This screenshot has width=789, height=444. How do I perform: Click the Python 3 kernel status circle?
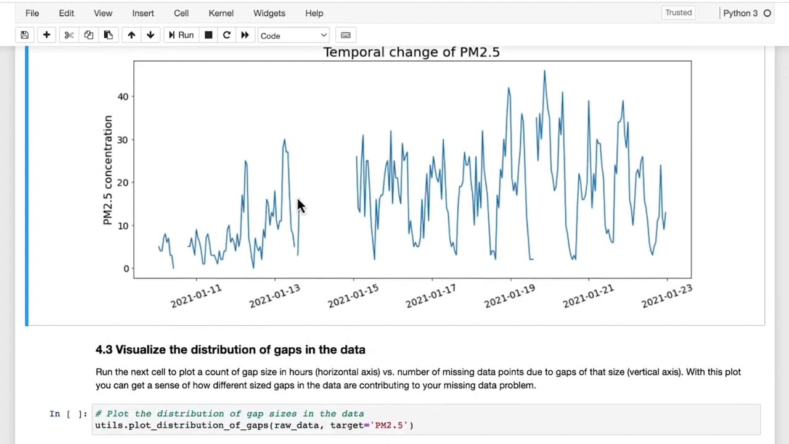(x=767, y=13)
